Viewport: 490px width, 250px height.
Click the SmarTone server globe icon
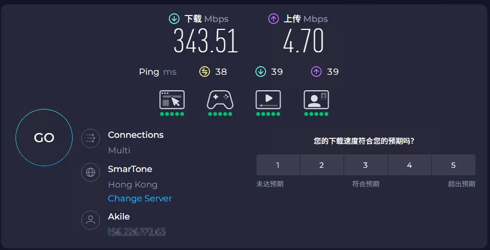(91, 173)
